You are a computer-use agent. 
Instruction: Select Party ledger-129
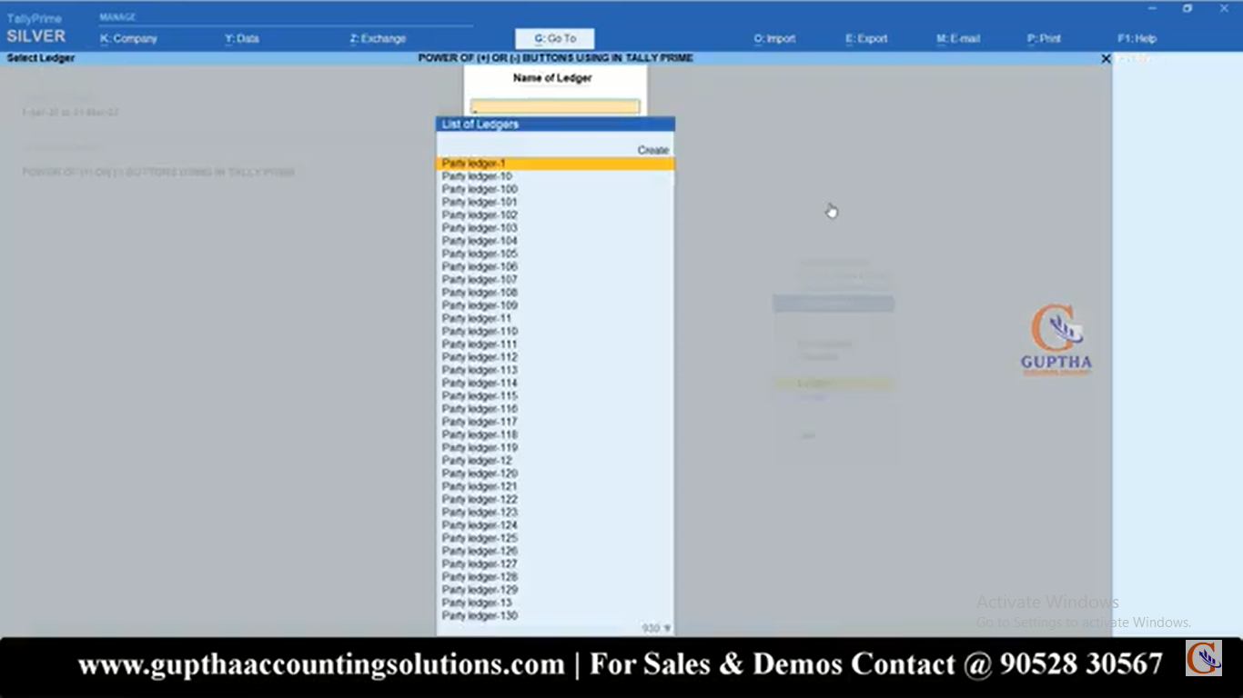click(x=555, y=590)
